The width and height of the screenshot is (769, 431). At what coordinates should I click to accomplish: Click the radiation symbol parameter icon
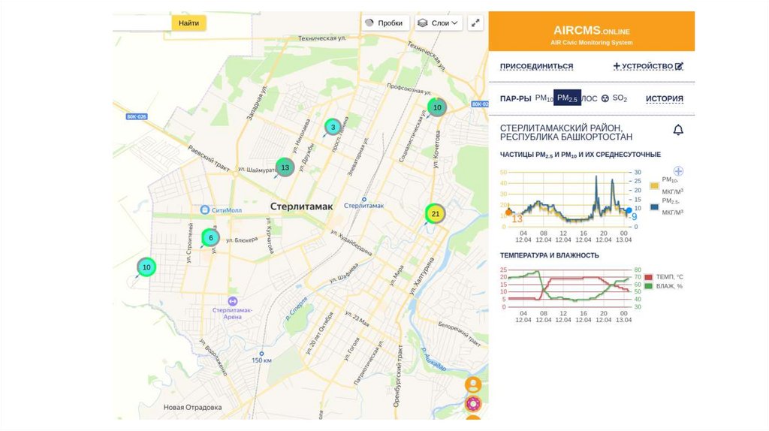(605, 98)
